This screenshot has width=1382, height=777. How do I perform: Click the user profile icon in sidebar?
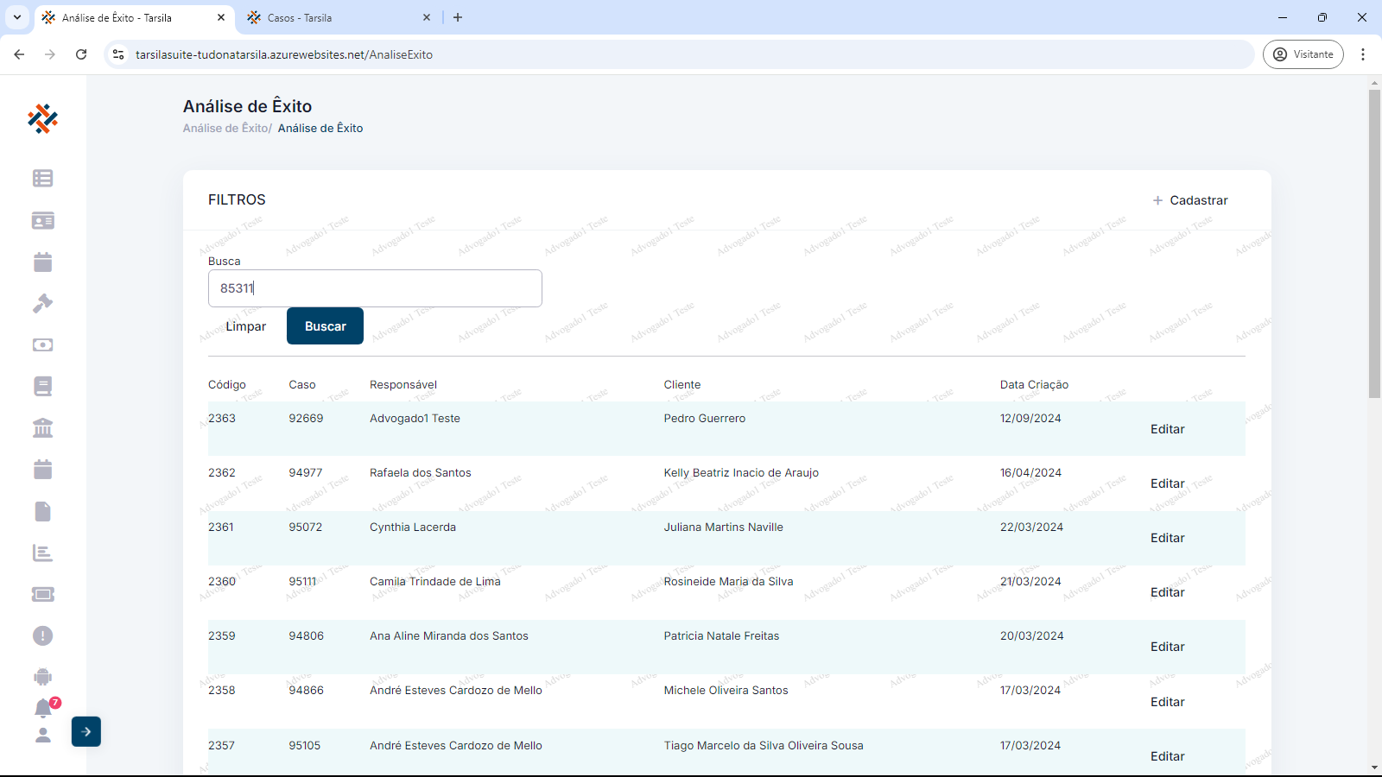point(42,736)
